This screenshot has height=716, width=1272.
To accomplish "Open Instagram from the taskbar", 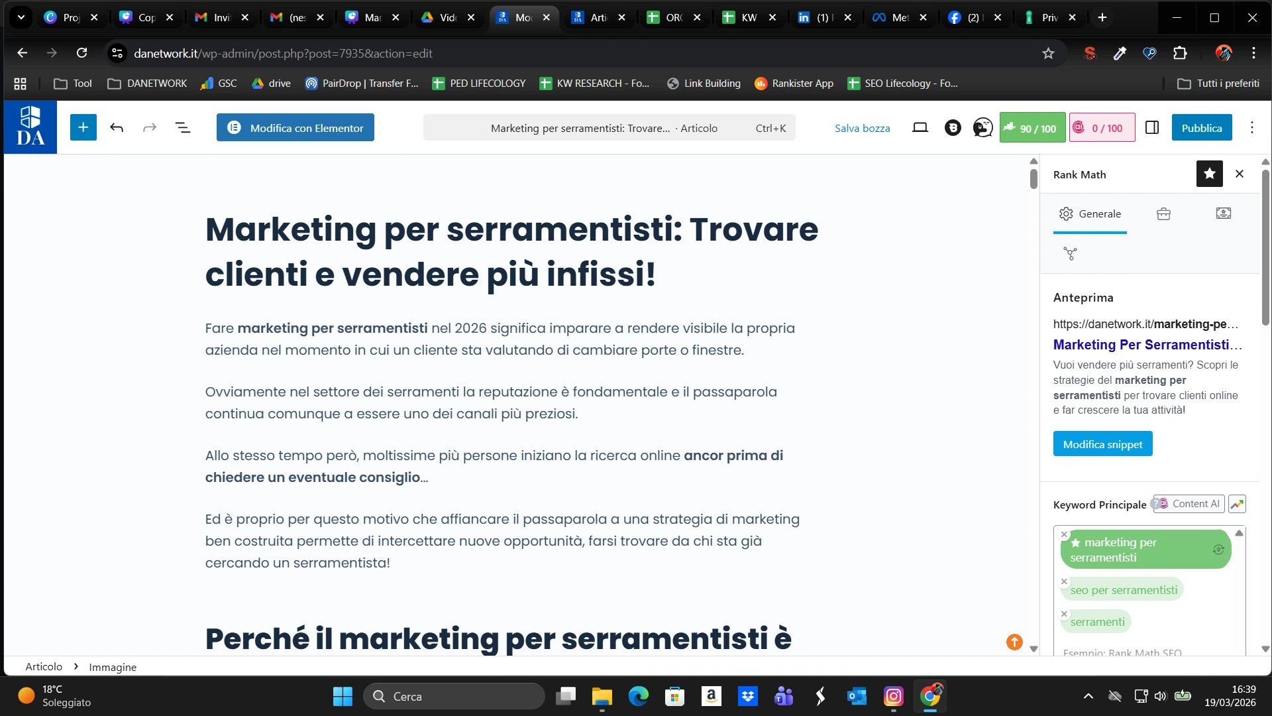I will [894, 696].
